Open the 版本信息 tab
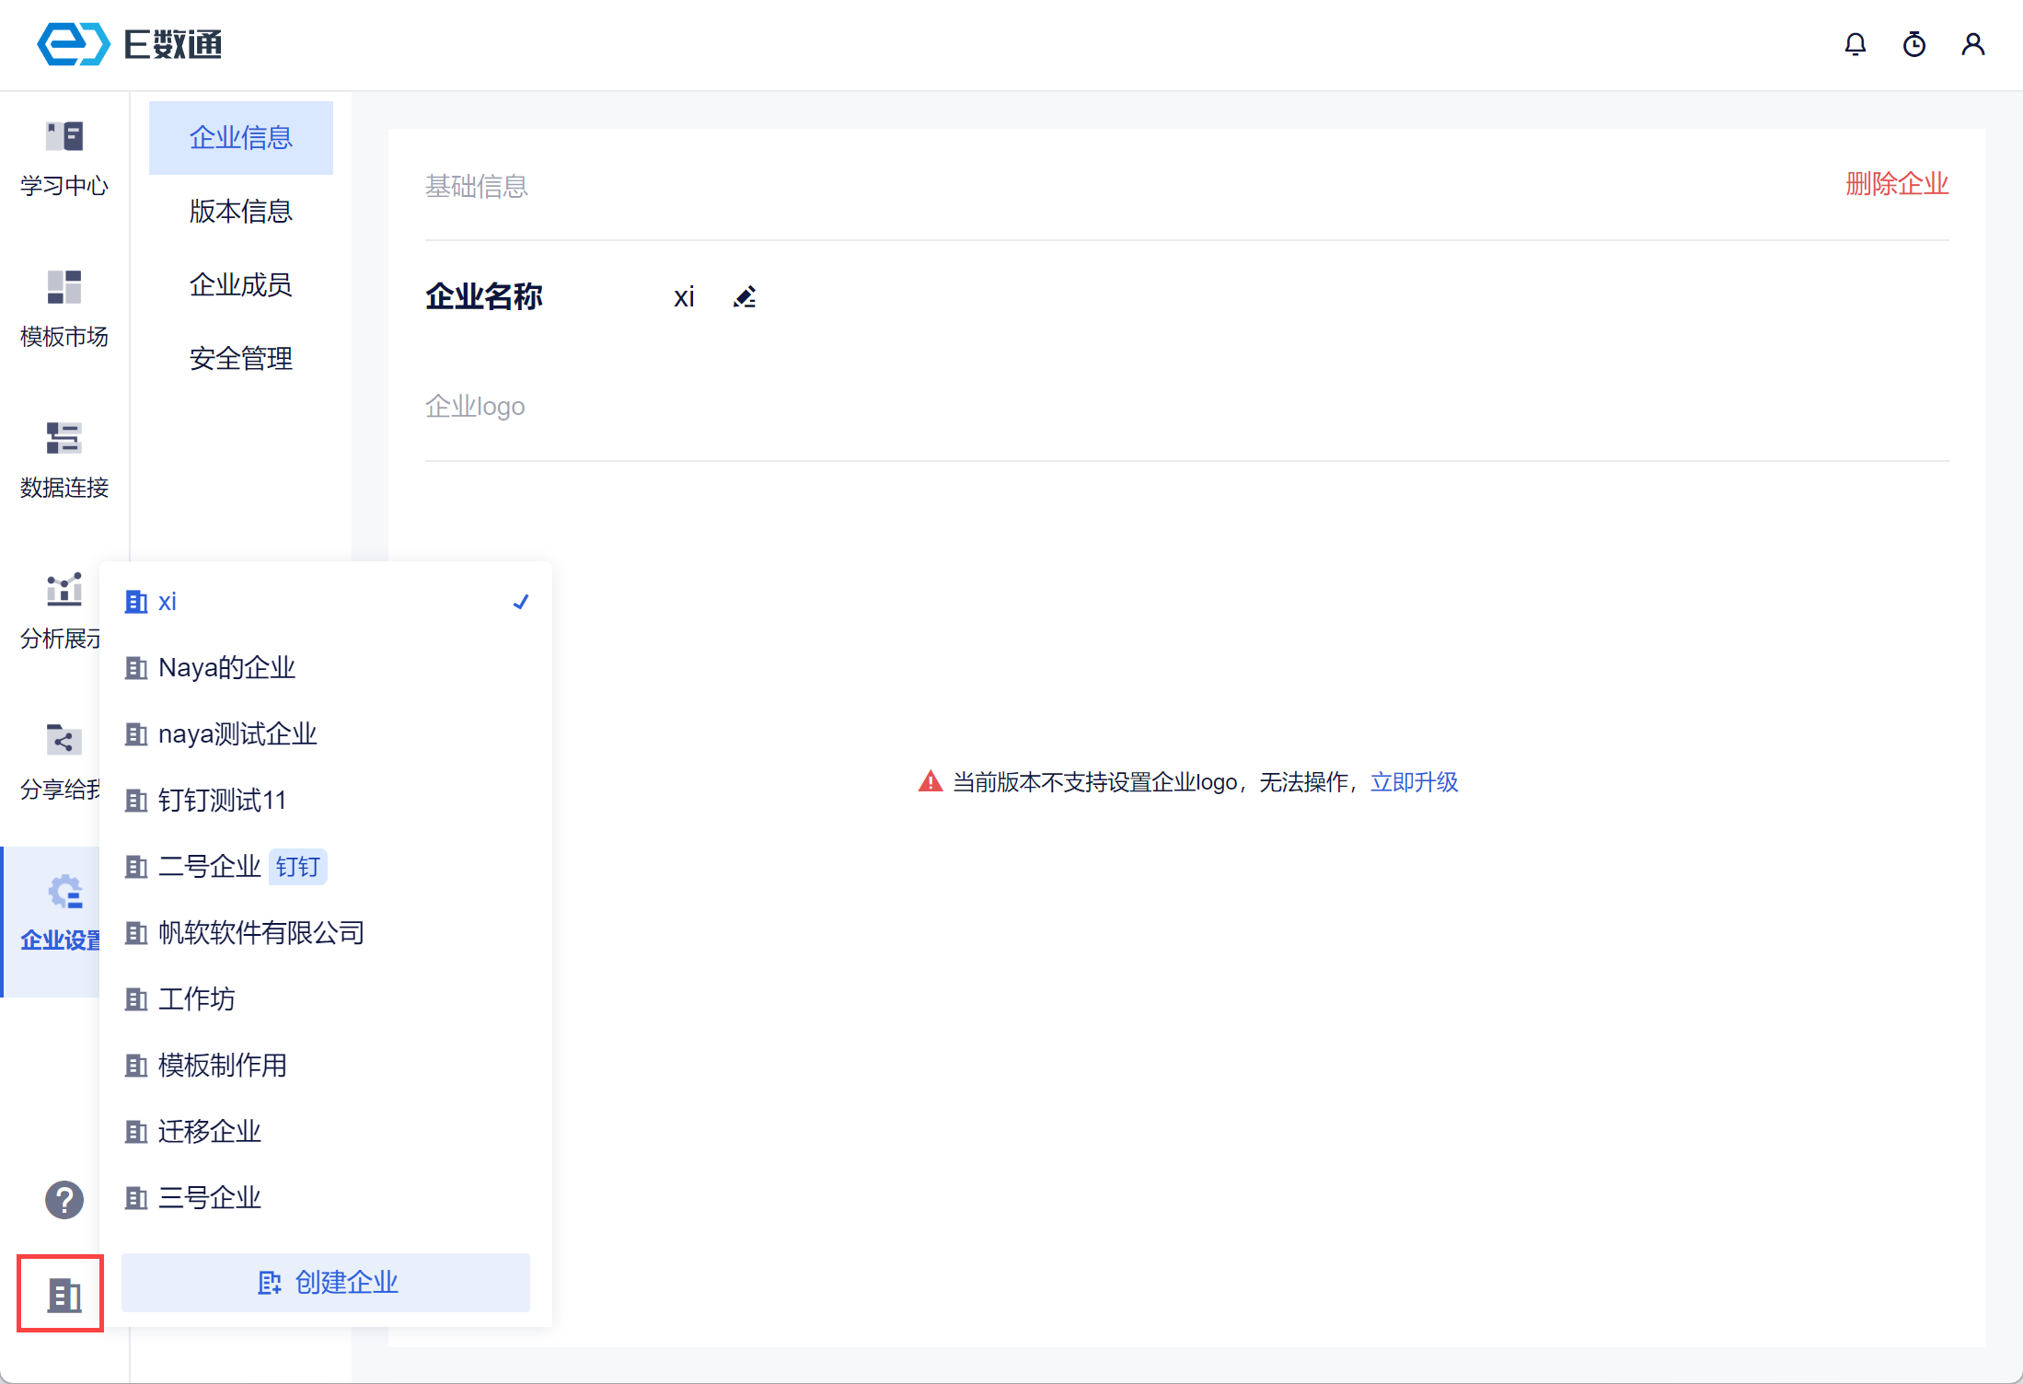Viewport: 2023px width, 1384px height. 241,212
